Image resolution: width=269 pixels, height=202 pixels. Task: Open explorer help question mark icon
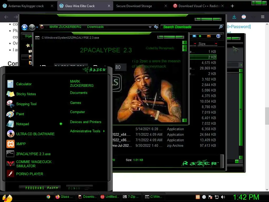218,36
